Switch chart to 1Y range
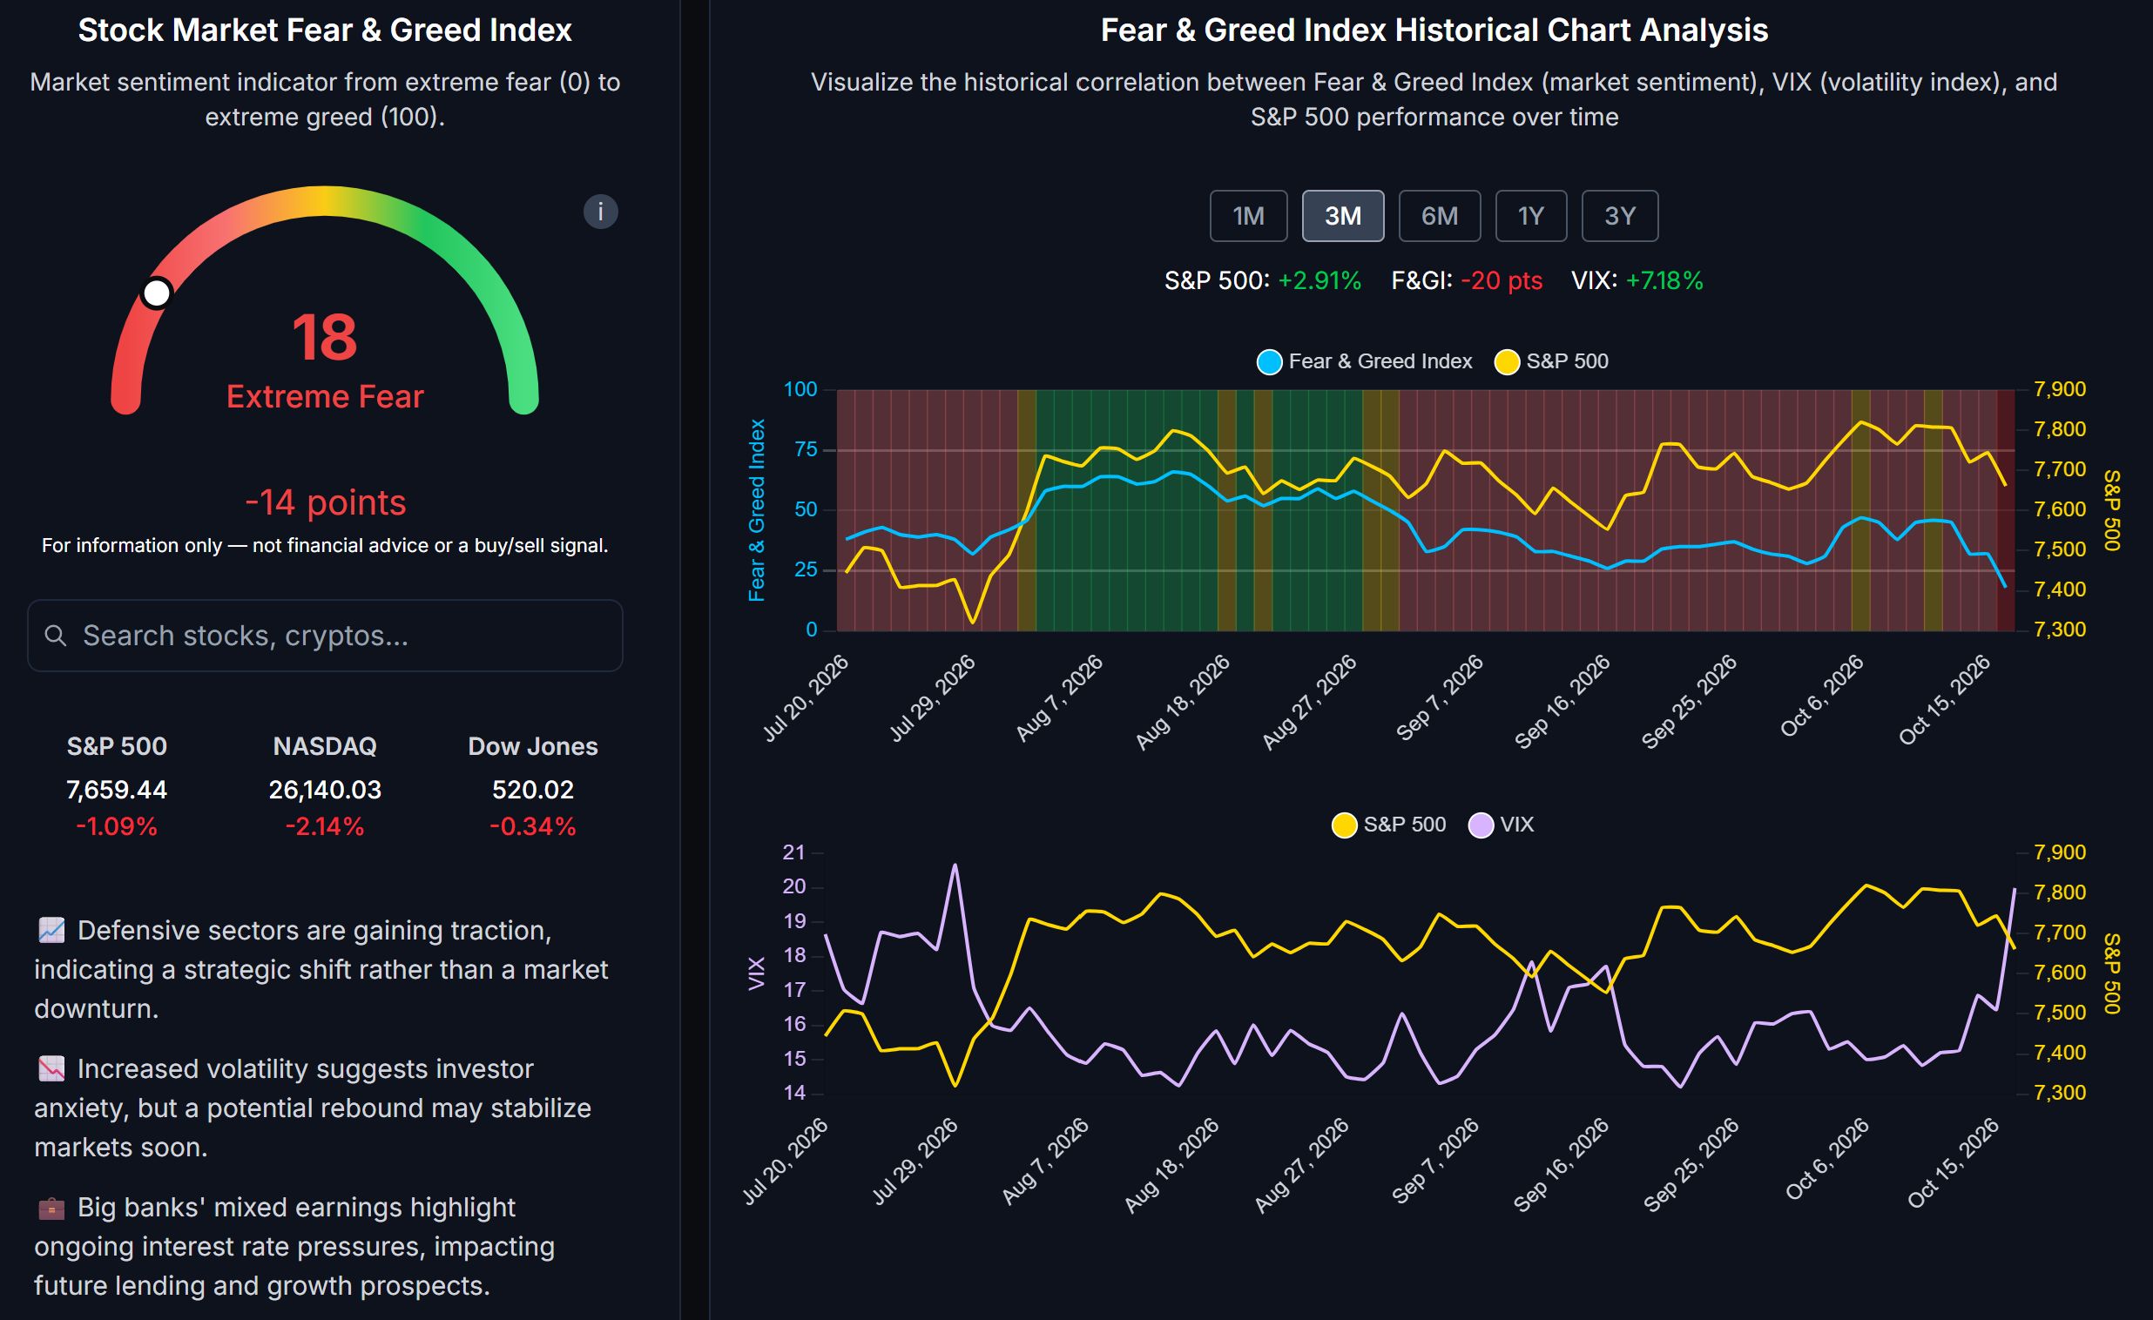This screenshot has height=1320, width=2153. pos(1530,216)
